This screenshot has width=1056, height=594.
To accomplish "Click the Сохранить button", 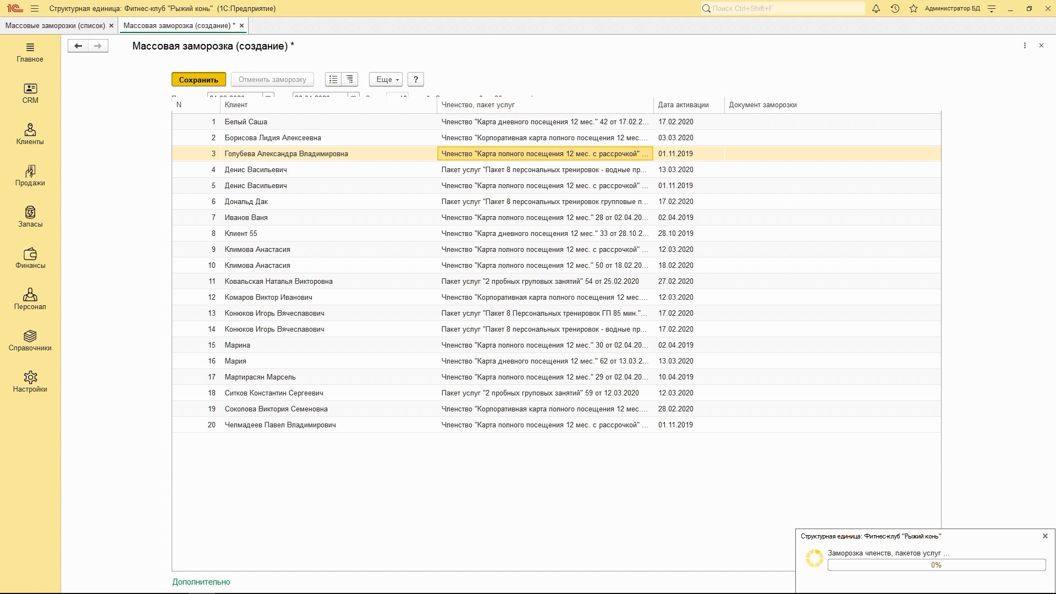I will 199,80.
